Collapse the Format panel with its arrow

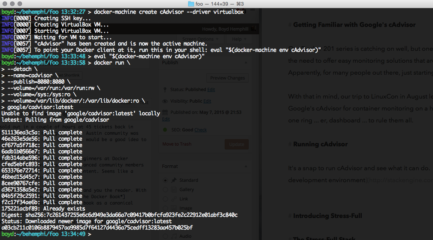click(x=246, y=166)
